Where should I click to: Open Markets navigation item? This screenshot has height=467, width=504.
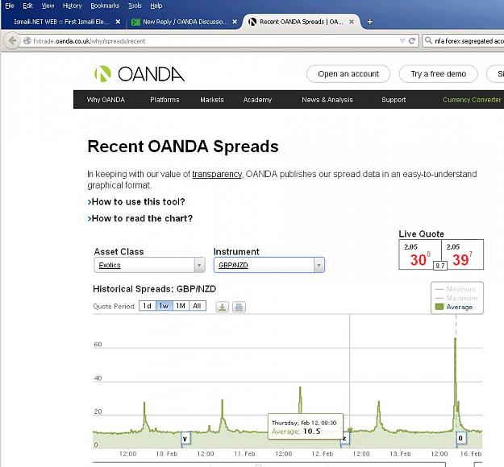point(212,100)
